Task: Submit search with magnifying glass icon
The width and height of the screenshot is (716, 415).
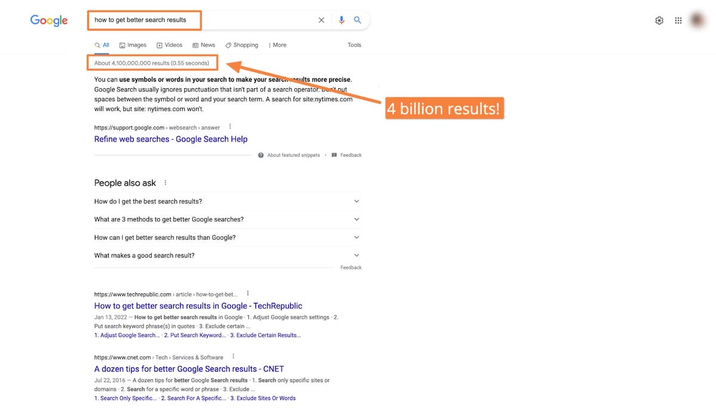Action: (x=357, y=20)
